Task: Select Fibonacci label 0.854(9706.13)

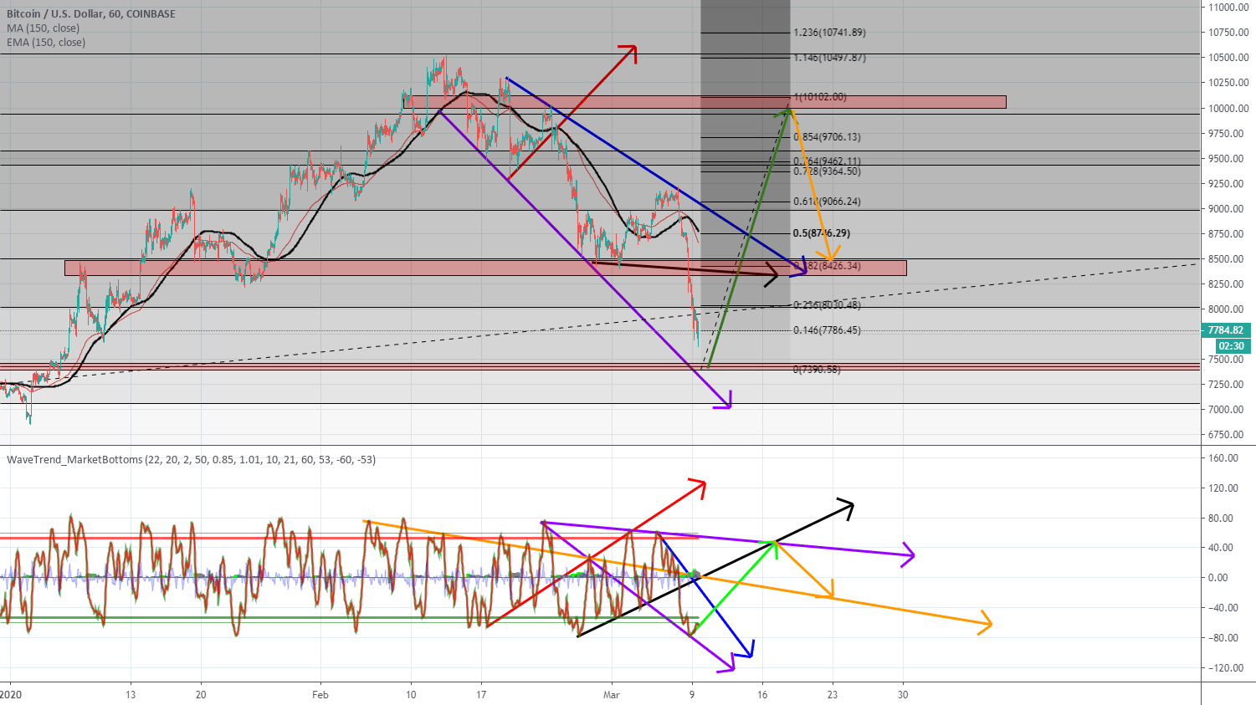Action: click(x=827, y=137)
